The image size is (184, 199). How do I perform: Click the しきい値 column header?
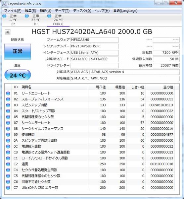[136, 87]
